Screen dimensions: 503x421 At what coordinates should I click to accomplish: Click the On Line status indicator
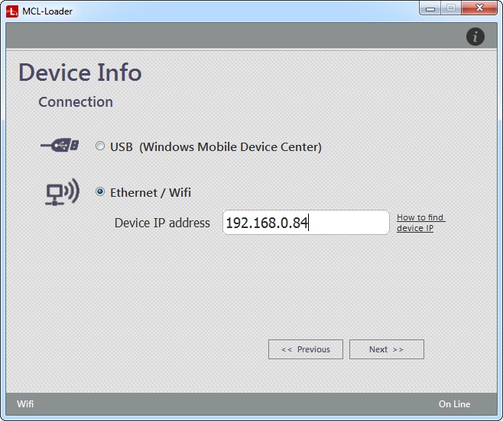click(x=454, y=404)
